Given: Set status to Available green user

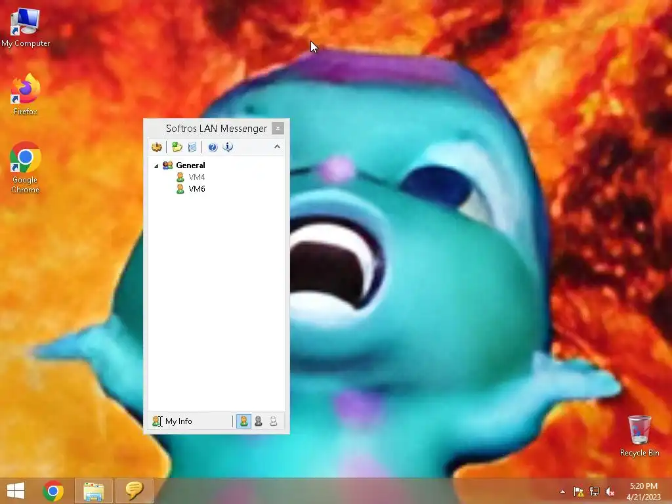Looking at the screenshot, I should tap(243, 421).
